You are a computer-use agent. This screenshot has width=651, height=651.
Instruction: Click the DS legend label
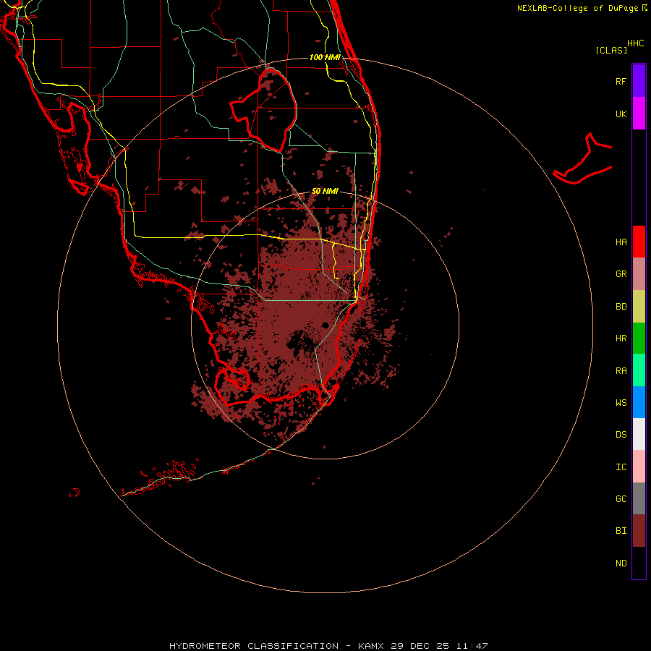pos(621,435)
